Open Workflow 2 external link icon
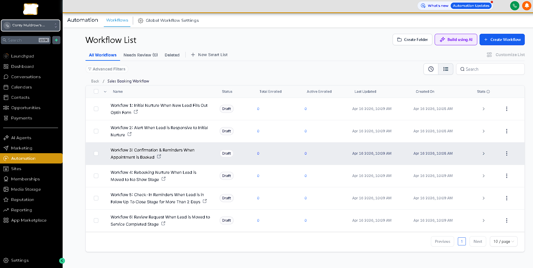 130,134
